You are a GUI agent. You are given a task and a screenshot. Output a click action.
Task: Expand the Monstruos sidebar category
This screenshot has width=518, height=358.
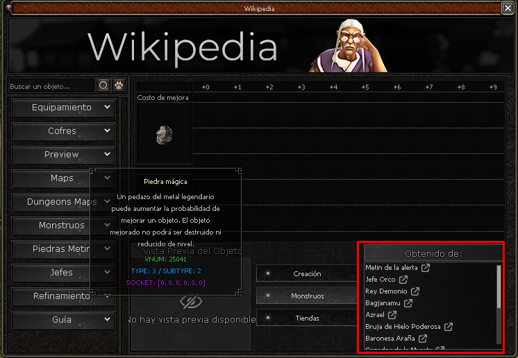[x=63, y=225]
